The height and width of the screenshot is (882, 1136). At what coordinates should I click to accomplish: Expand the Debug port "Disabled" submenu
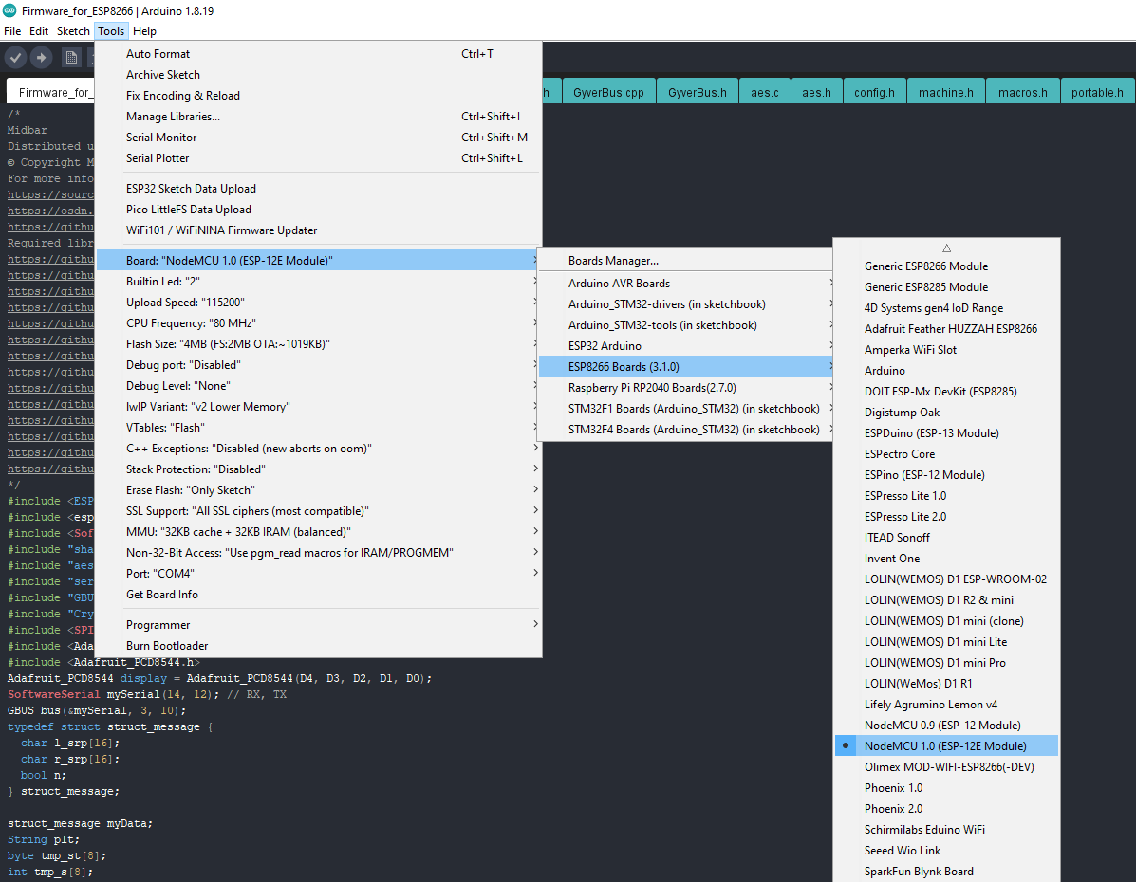(319, 365)
